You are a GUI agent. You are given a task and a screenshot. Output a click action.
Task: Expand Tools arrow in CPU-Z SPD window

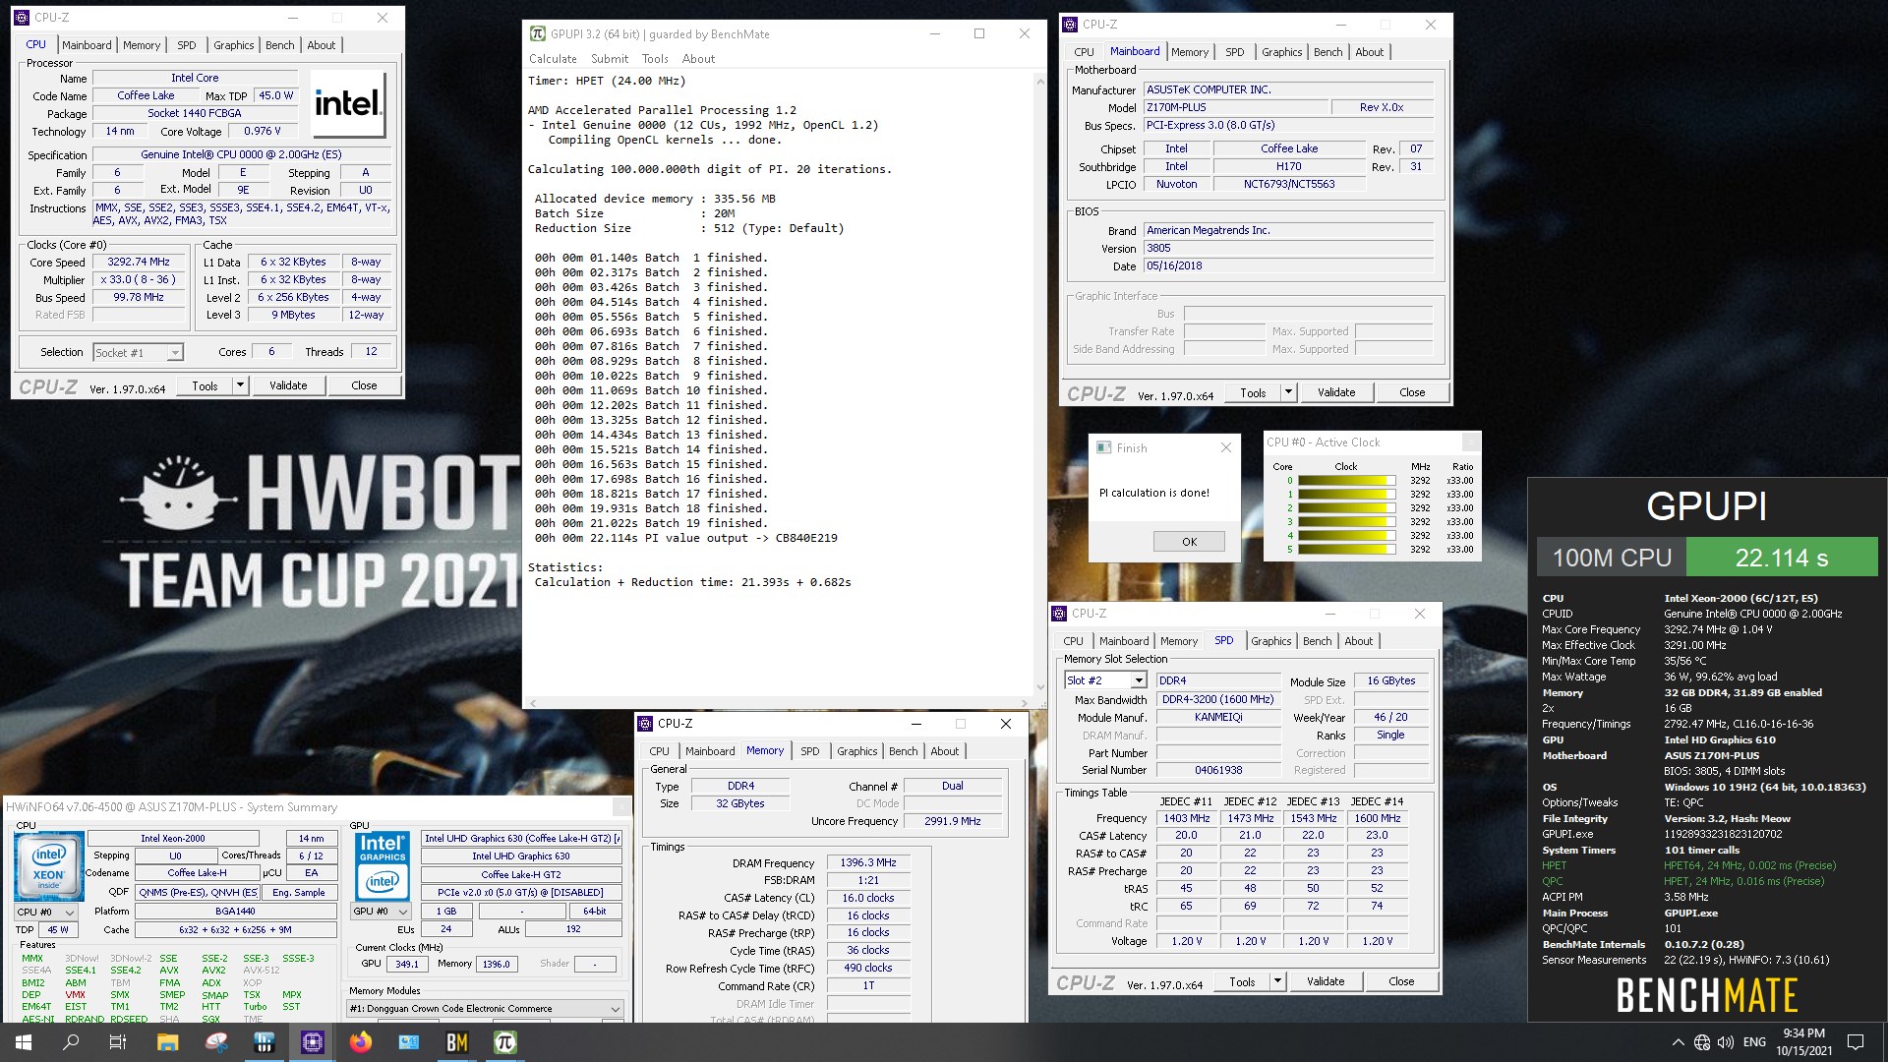tap(1277, 981)
